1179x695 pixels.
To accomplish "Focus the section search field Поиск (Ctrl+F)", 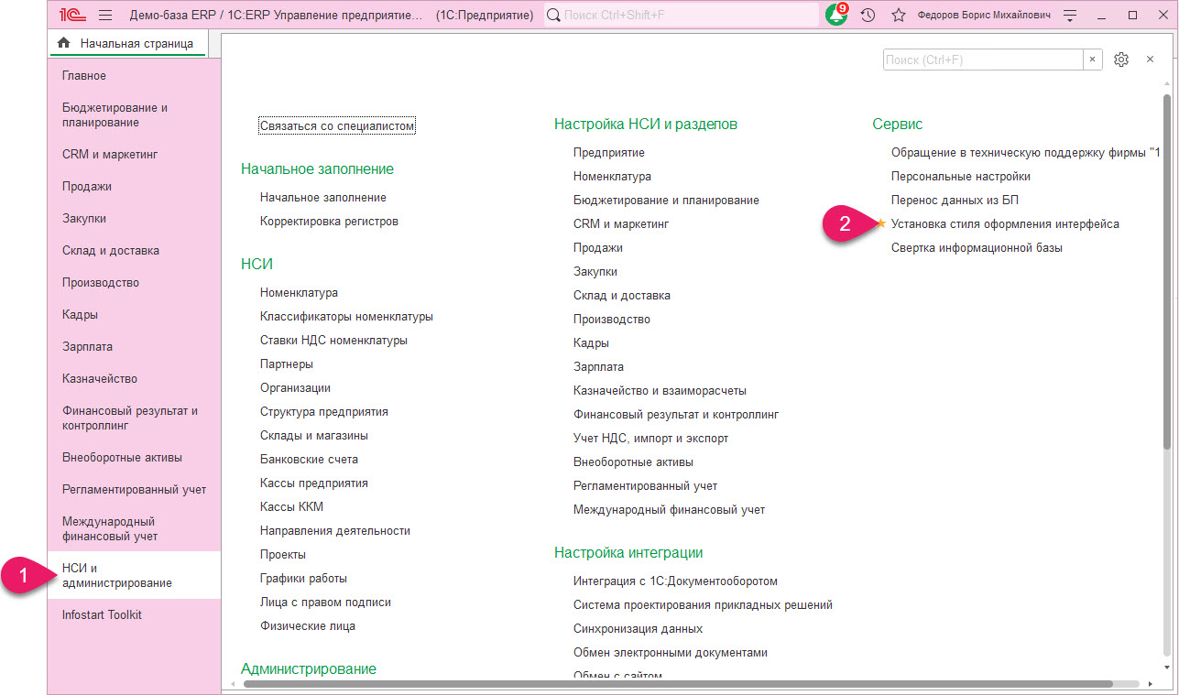I will coord(984,60).
